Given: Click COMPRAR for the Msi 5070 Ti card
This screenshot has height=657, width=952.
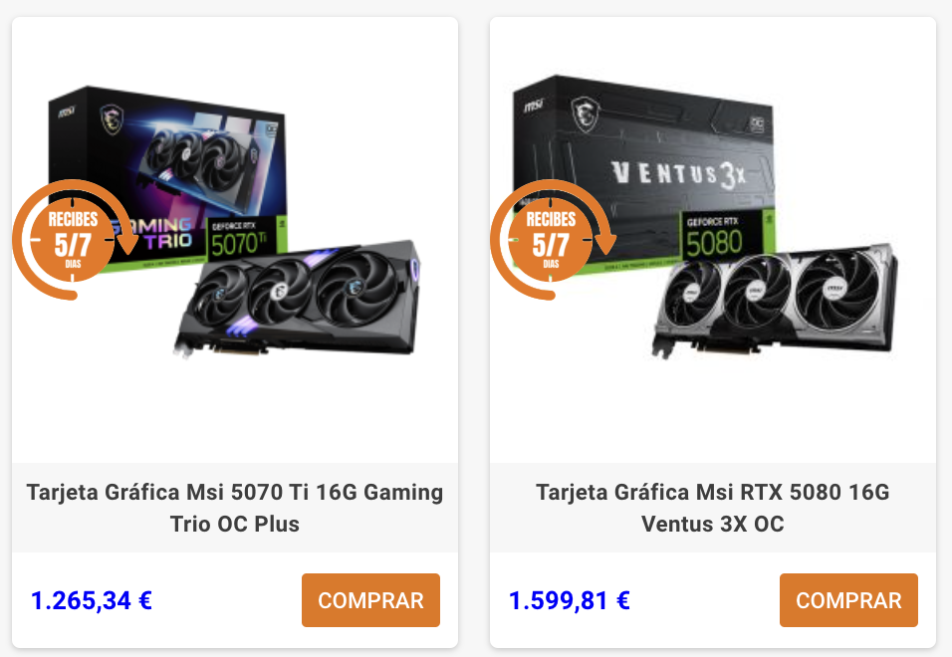Looking at the screenshot, I should tap(370, 600).
